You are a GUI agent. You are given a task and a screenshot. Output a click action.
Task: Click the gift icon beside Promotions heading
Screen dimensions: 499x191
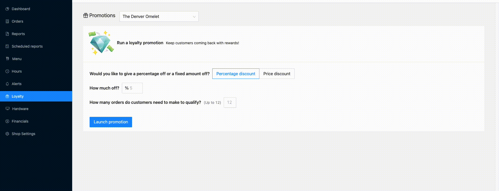(86, 15)
